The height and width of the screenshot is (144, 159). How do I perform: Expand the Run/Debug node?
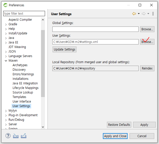[x=6, y=120]
